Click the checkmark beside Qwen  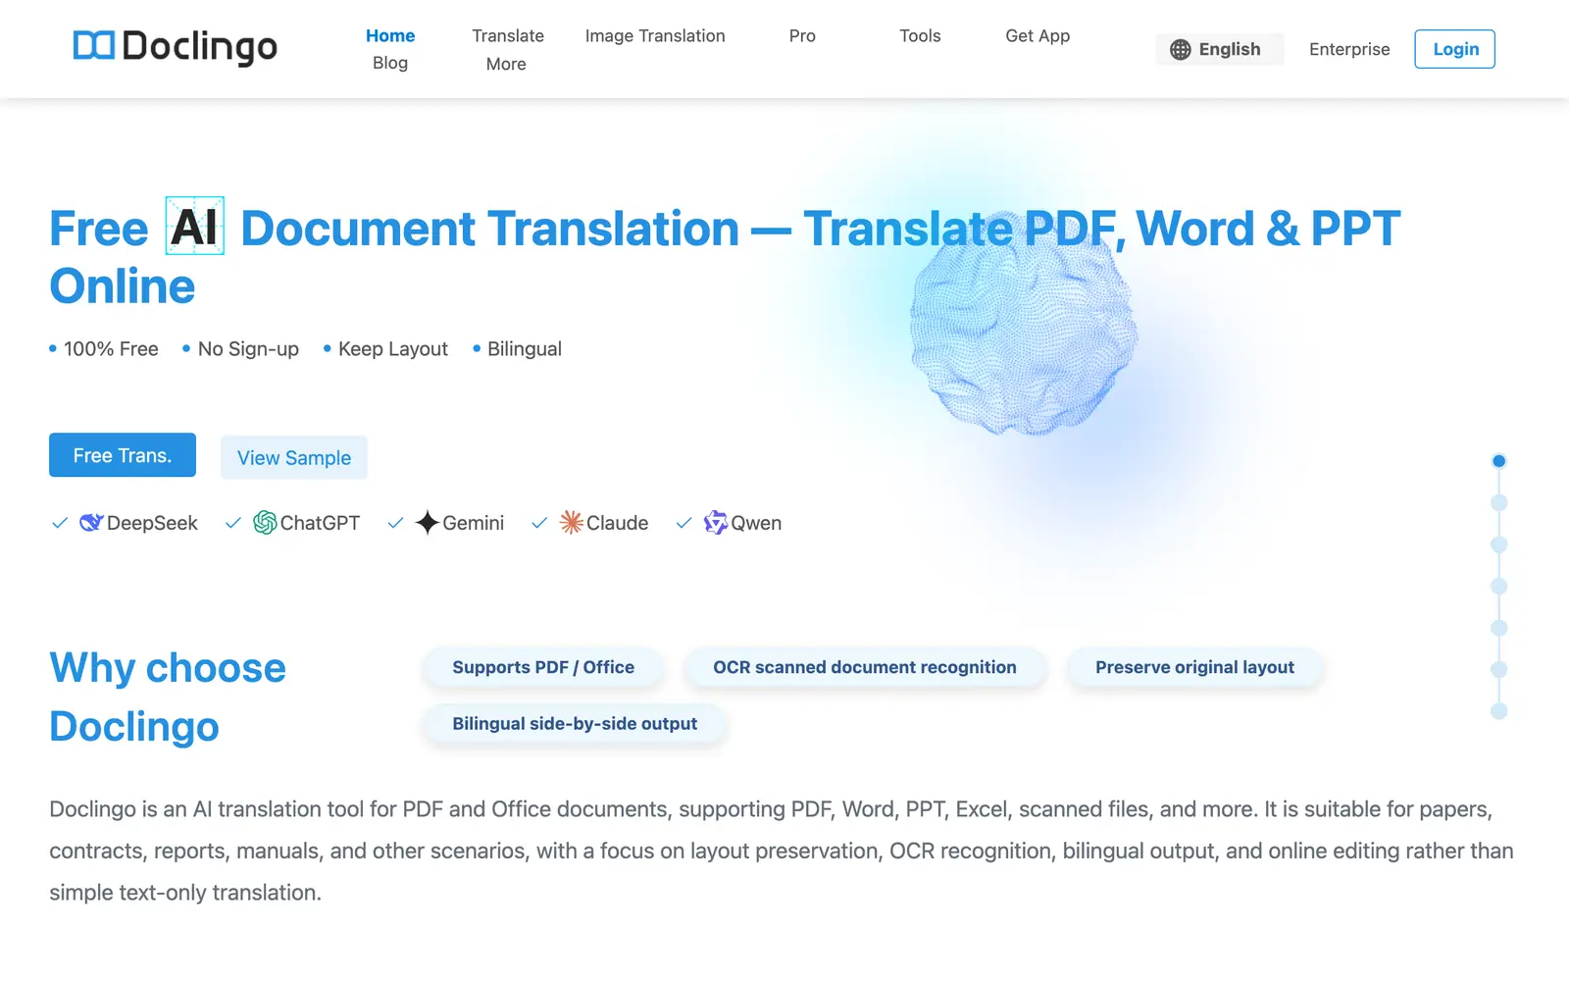[x=684, y=523]
